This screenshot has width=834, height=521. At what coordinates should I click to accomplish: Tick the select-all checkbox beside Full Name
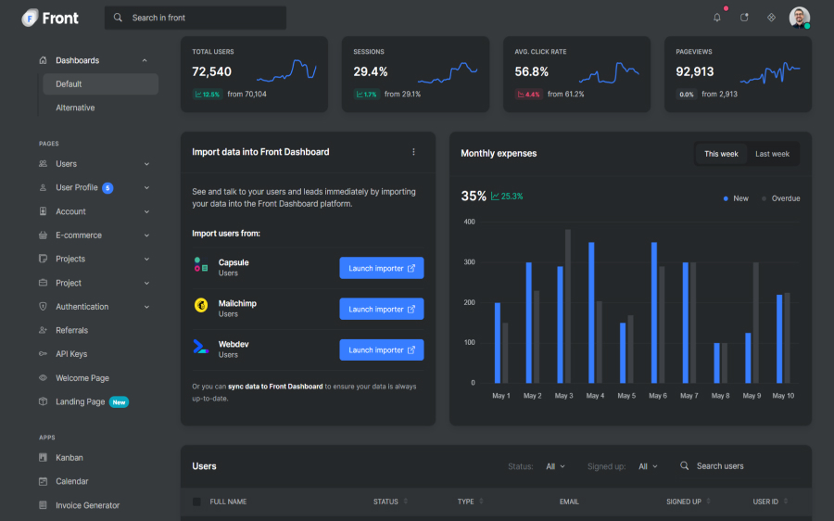tap(196, 502)
